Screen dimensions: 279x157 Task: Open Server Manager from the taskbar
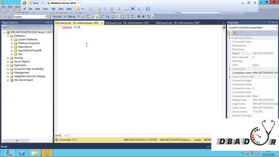click(9, 153)
